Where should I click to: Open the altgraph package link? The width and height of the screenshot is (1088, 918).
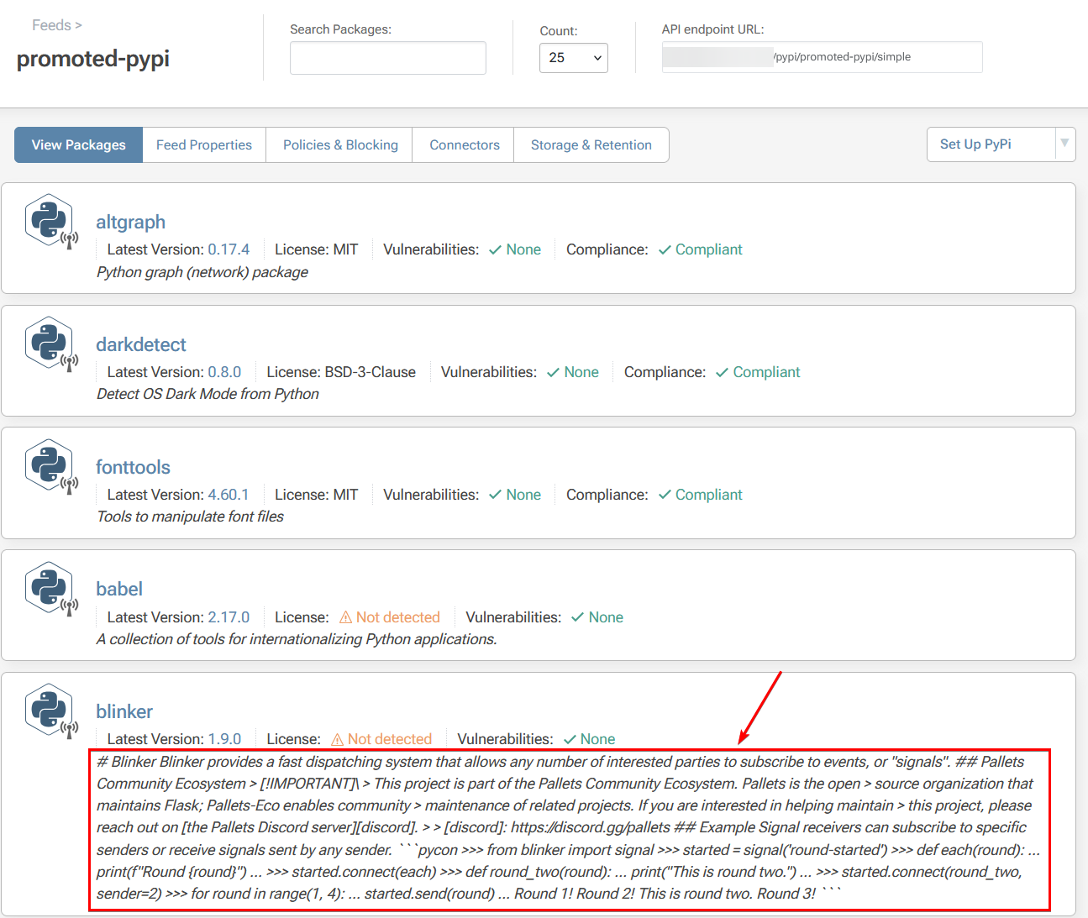click(x=130, y=223)
